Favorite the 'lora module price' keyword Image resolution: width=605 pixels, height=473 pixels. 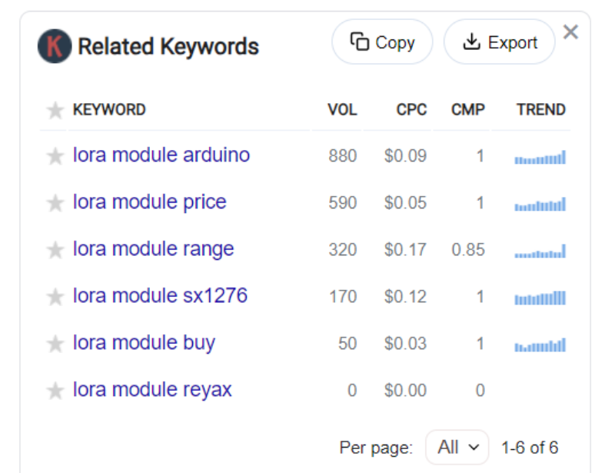tap(55, 203)
